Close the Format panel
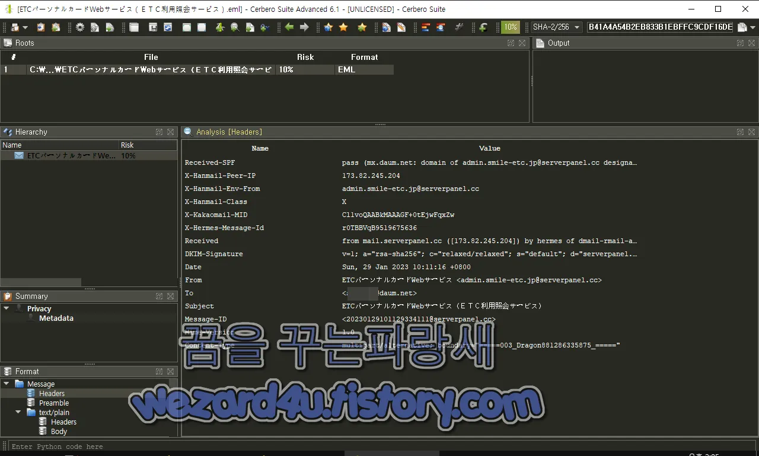Image resolution: width=759 pixels, height=456 pixels. pos(170,371)
